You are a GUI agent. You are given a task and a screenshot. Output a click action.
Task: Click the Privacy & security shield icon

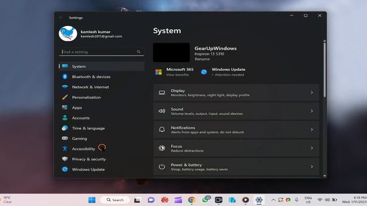point(65,159)
